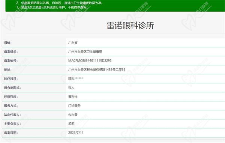This screenshot has width=225, height=143.
Task: Click the 雷诺眼科诊所 page title
Action: coord(130,26)
